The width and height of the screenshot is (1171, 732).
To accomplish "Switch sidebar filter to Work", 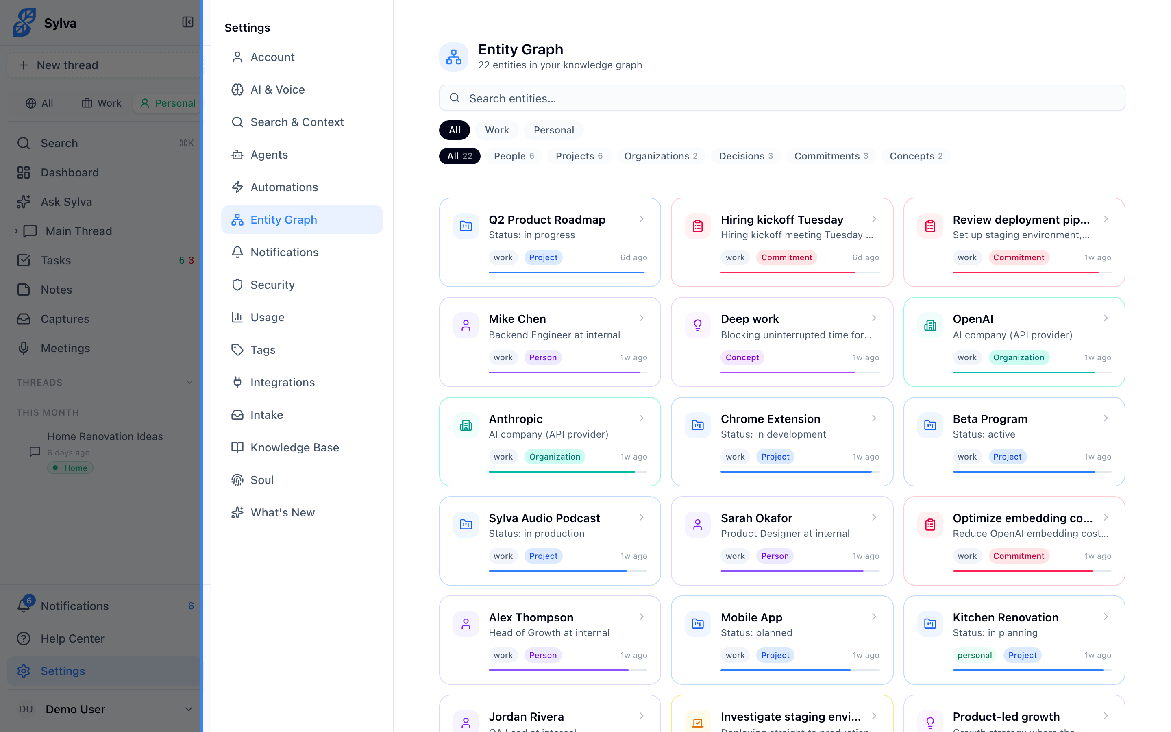I will click(101, 103).
